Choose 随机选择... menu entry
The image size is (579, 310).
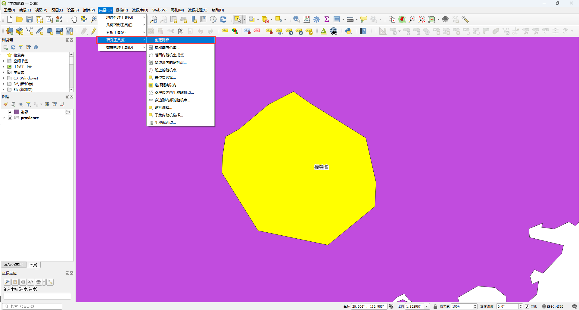(181, 107)
